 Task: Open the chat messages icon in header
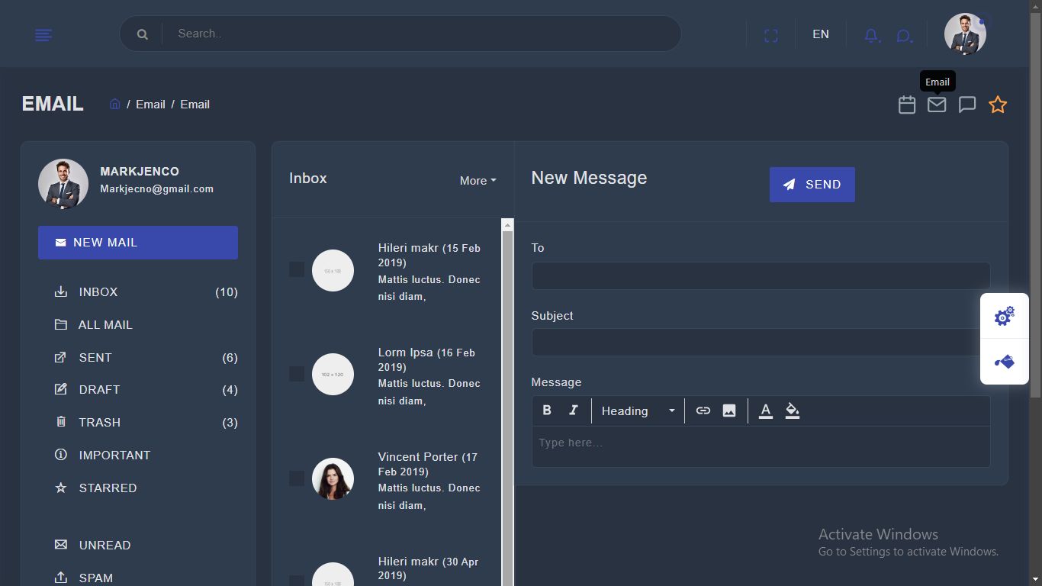904,35
